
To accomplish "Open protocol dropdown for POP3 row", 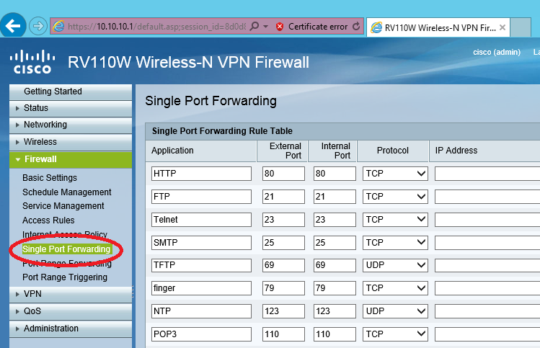I will click(395, 334).
